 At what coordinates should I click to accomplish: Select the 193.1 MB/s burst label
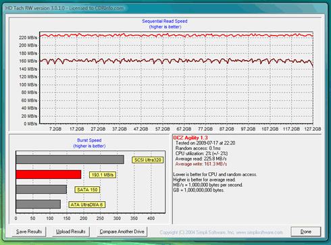[103, 175]
